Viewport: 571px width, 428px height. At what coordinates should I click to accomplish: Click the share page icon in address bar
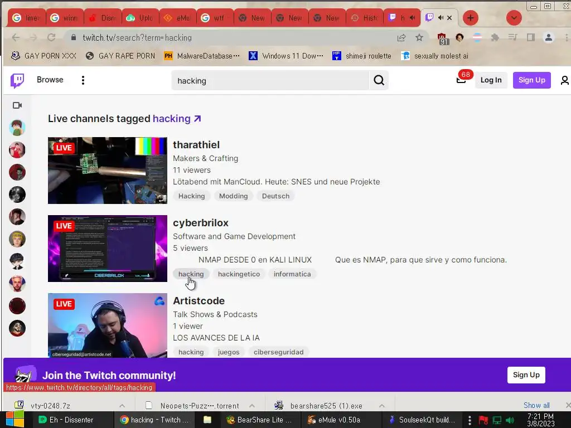(401, 37)
